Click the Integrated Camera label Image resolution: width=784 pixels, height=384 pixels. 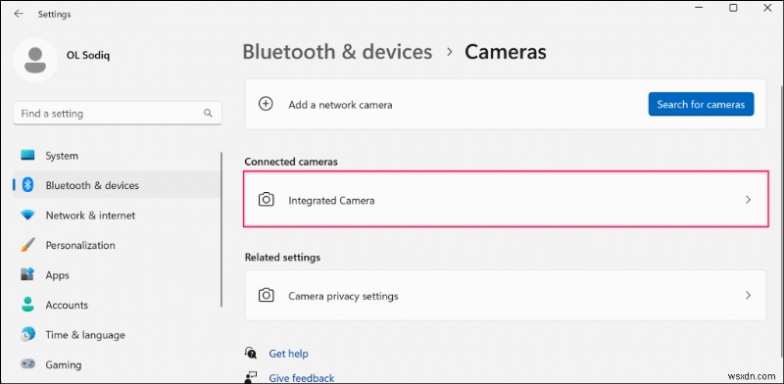click(x=331, y=201)
